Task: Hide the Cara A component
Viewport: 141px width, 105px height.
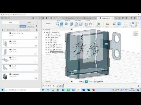Action: point(49,47)
